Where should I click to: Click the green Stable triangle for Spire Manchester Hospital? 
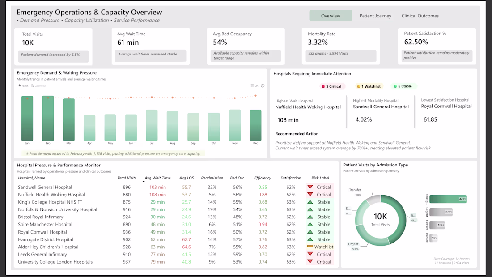point(310,224)
